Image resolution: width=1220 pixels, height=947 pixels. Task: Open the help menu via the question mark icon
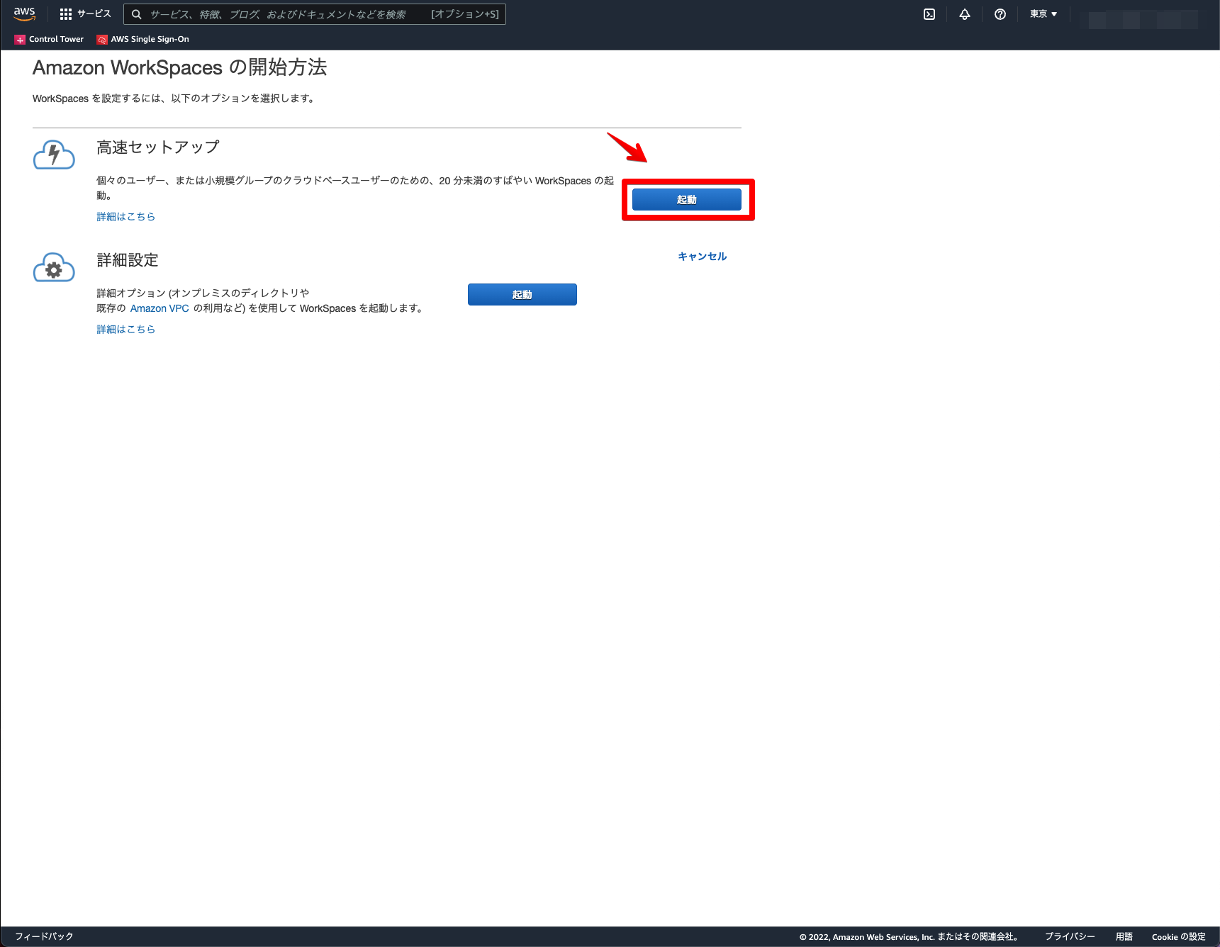click(1000, 13)
